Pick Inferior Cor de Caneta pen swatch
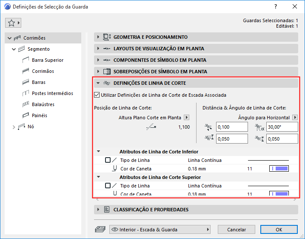305x239 pixels. coord(279,168)
